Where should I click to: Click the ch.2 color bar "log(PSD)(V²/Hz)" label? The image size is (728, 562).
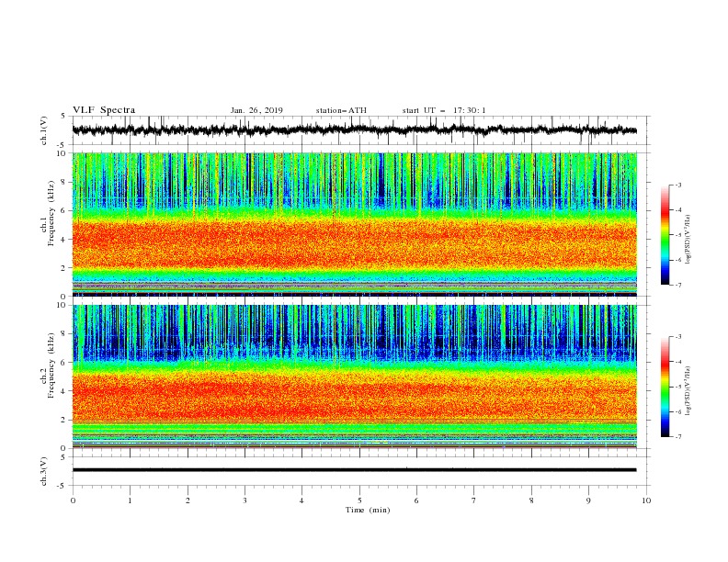click(x=688, y=391)
